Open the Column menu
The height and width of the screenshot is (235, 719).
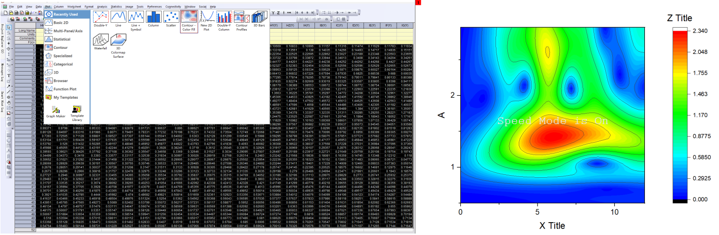coord(58,6)
